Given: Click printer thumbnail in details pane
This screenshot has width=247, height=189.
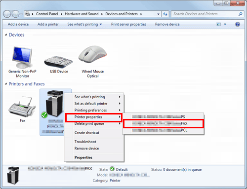Looking at the screenshot, I should pos(13,175).
